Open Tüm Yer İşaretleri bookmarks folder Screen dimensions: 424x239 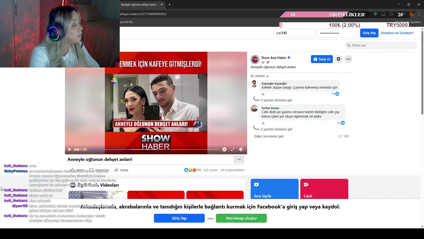408,22
